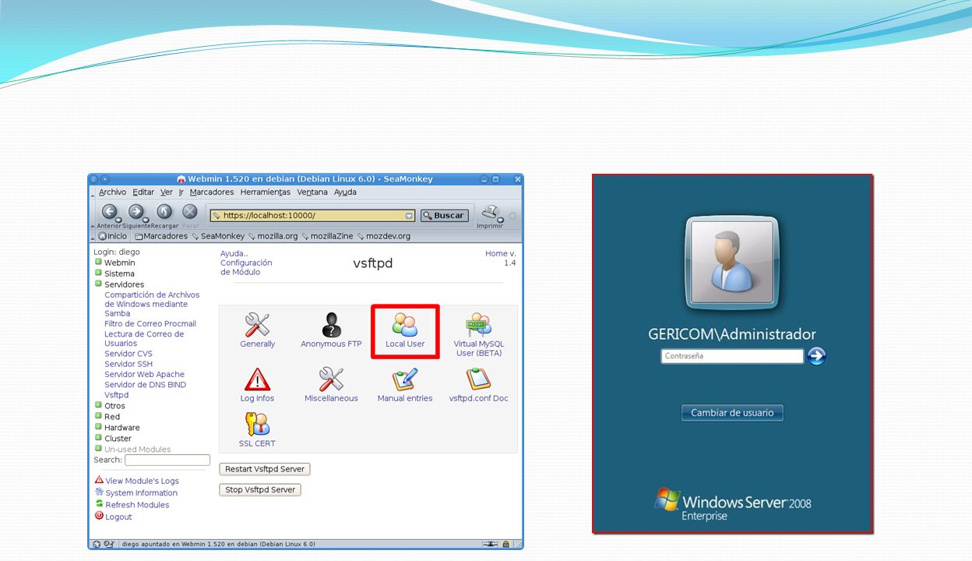Click the Buscar search button

pyautogui.click(x=445, y=216)
